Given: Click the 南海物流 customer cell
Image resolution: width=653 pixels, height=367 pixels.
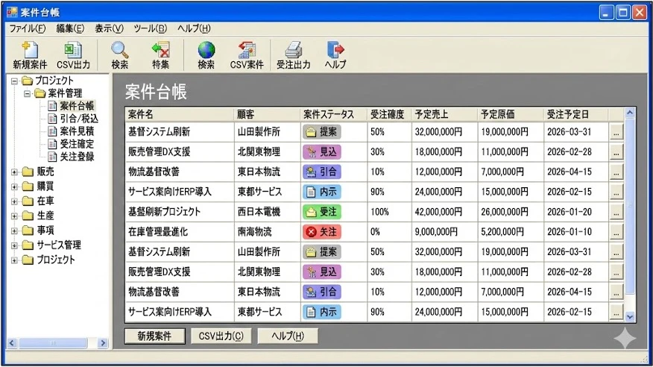Looking at the screenshot, I should click(267, 232).
